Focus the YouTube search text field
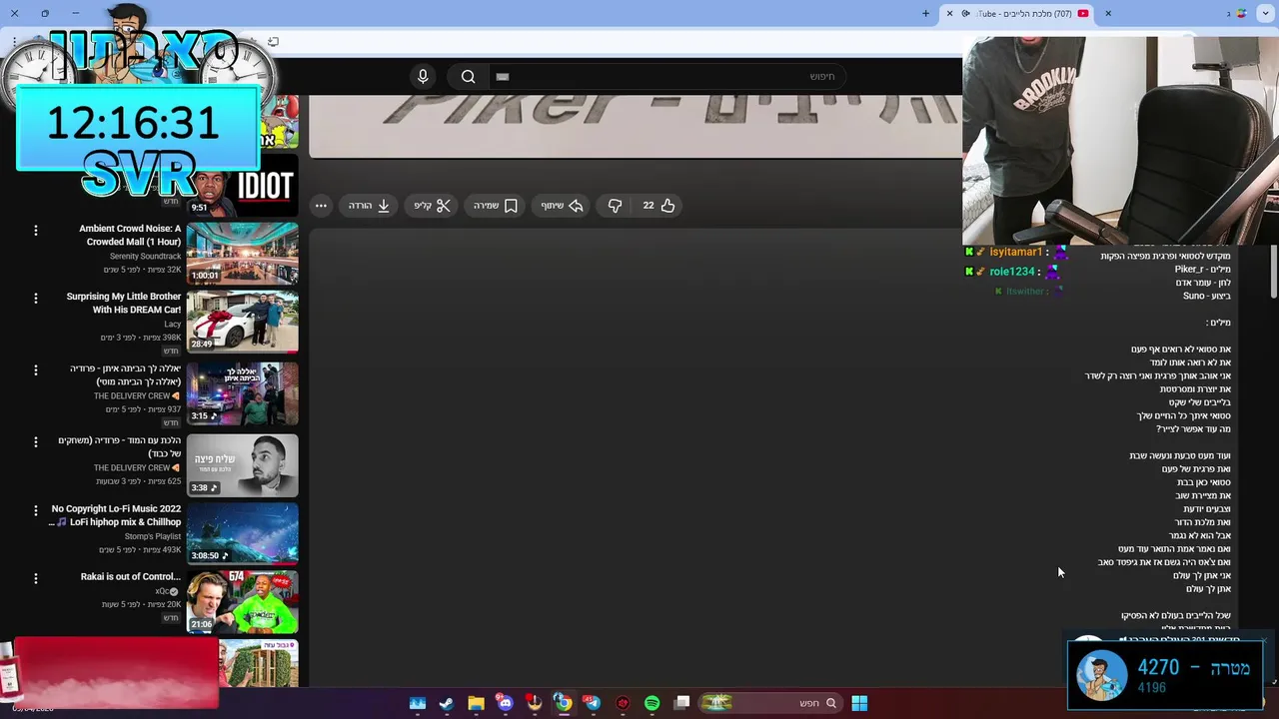Screen dimensions: 1279x719 point(667,77)
